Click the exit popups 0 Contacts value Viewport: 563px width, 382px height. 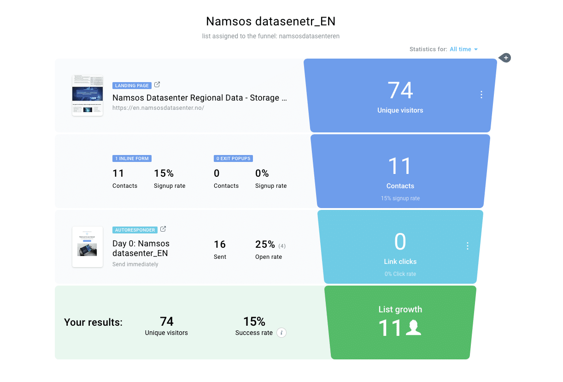click(217, 173)
